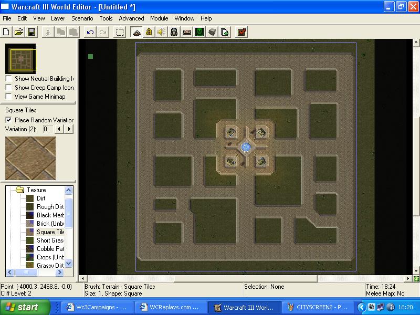
Task: Click the texture list scroll down arrow
Action: pos(69,264)
